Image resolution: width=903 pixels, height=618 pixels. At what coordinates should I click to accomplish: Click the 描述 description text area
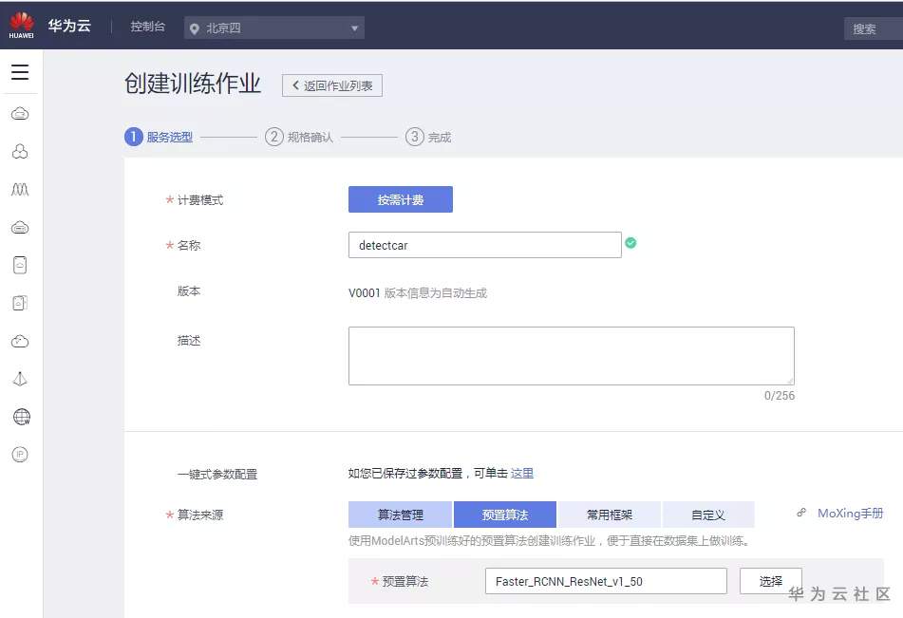point(571,356)
